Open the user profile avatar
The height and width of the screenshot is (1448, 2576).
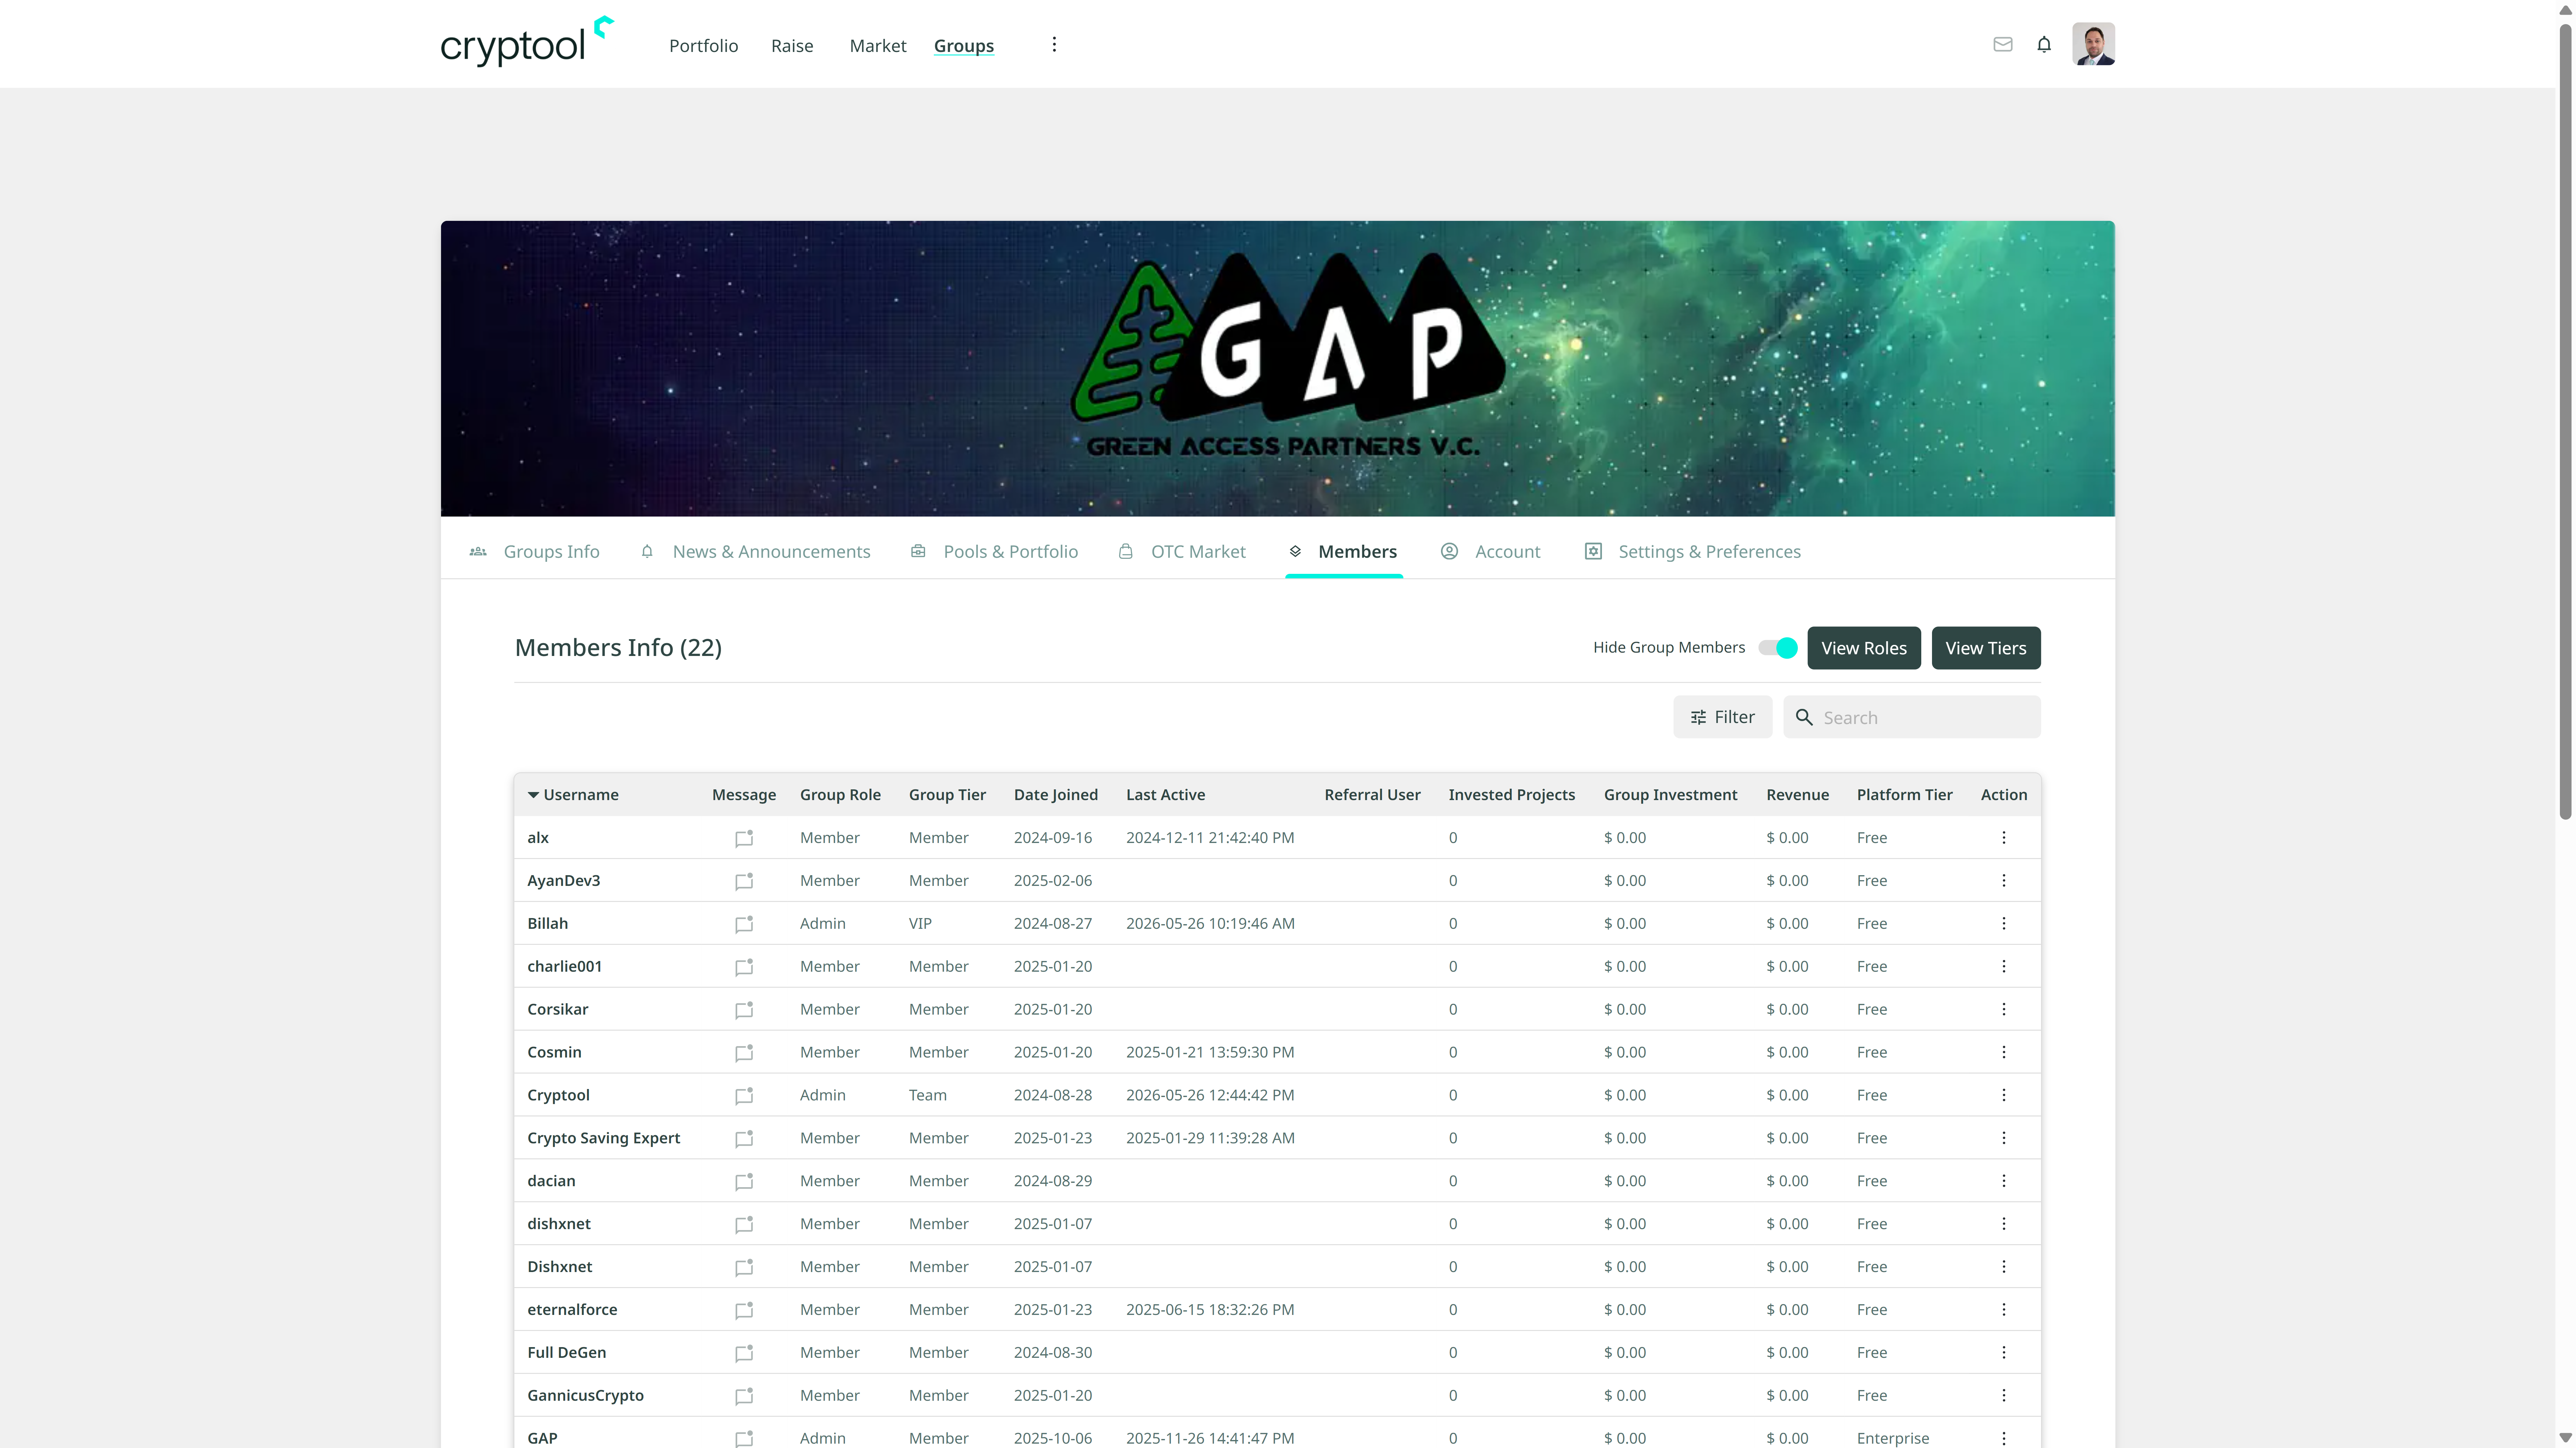(x=2093, y=44)
